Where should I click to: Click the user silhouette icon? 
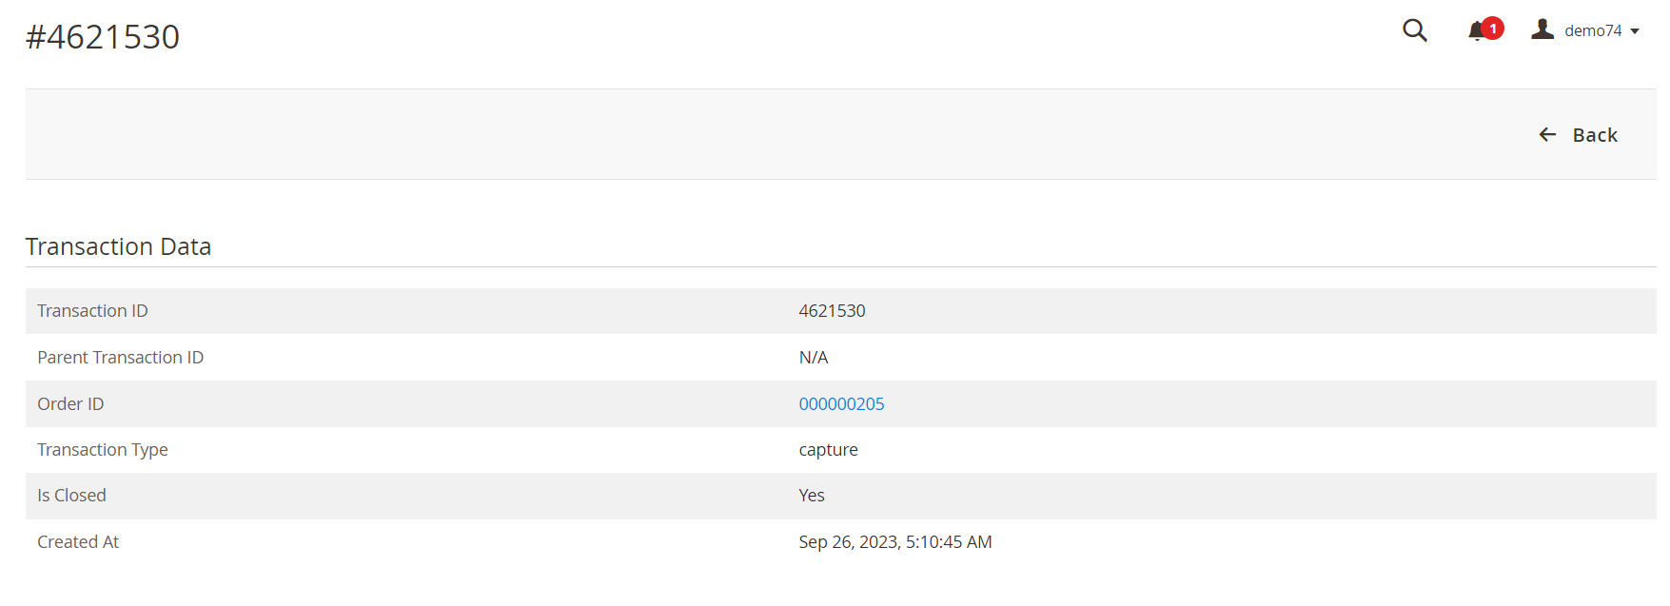click(x=1542, y=29)
